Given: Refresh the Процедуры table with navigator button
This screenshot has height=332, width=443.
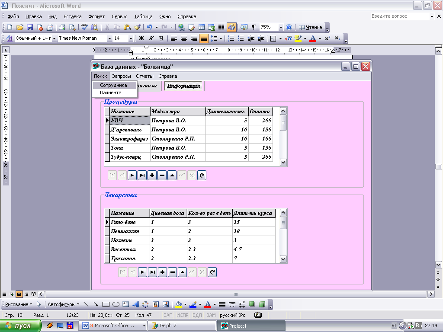Looking at the screenshot, I should 202,176.
